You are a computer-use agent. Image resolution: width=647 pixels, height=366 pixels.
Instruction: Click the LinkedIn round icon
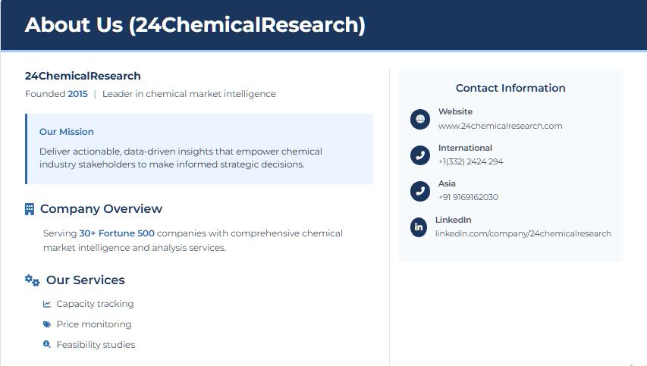[x=419, y=227]
